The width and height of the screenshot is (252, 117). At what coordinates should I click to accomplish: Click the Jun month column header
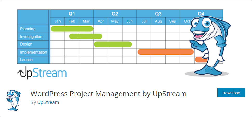point(129,21)
